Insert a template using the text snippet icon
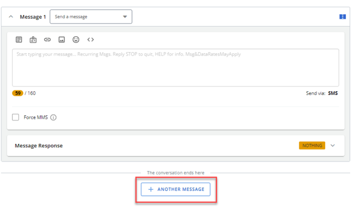The image size is (352, 209). [19, 40]
